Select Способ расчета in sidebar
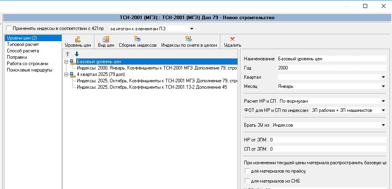The image size is (392, 189). coord(23,51)
